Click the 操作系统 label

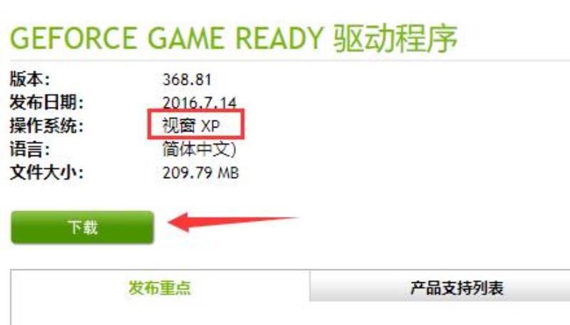coord(46,125)
